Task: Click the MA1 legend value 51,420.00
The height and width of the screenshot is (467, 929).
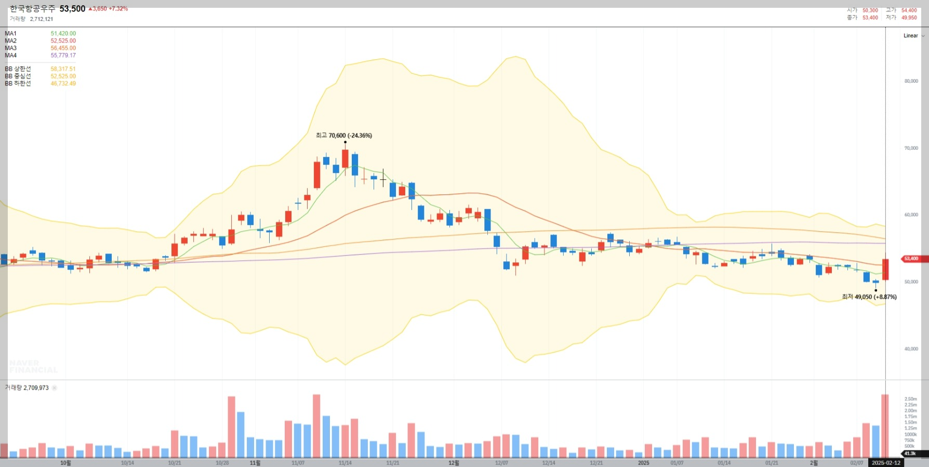Action: 63,34
